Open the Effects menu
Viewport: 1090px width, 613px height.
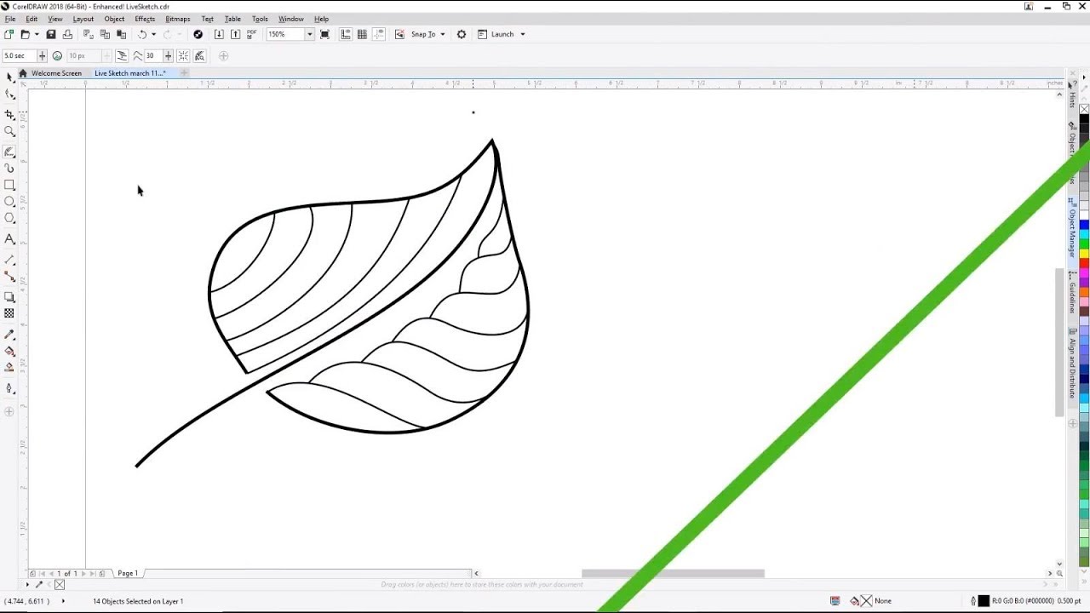(144, 19)
